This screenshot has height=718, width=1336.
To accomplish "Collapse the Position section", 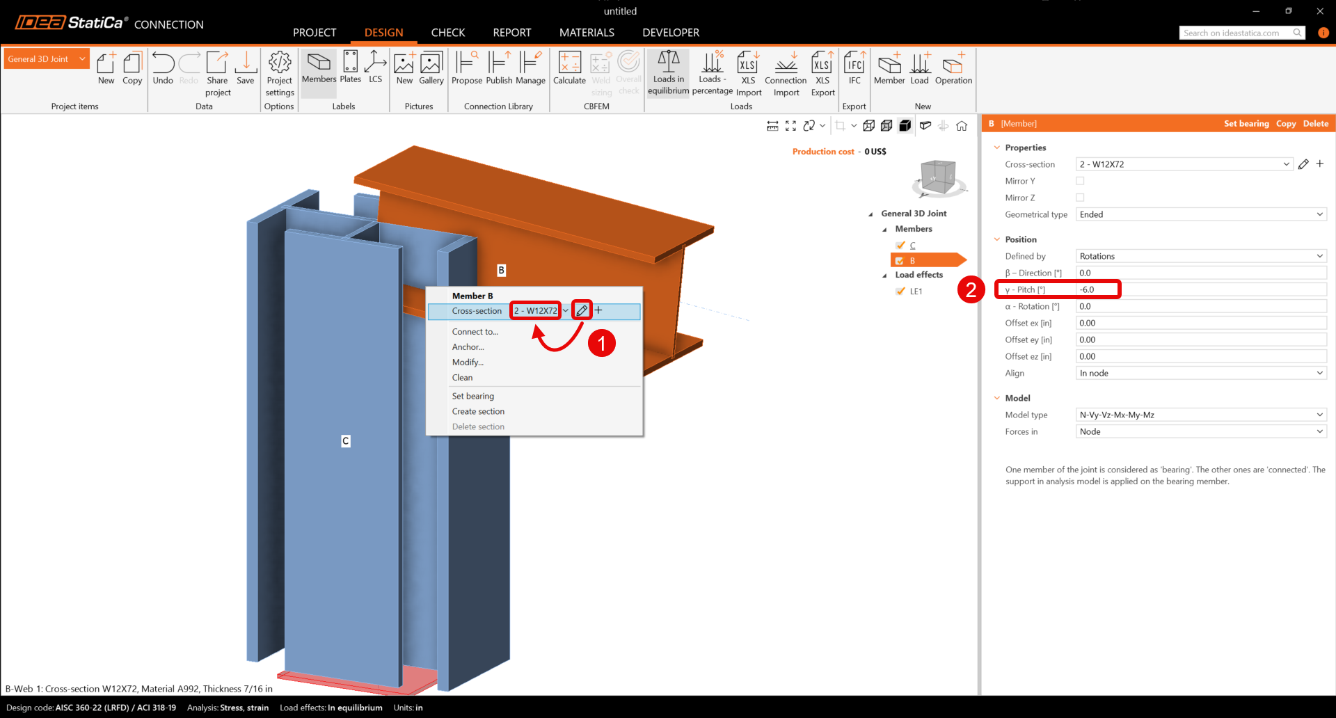I will pos(997,239).
